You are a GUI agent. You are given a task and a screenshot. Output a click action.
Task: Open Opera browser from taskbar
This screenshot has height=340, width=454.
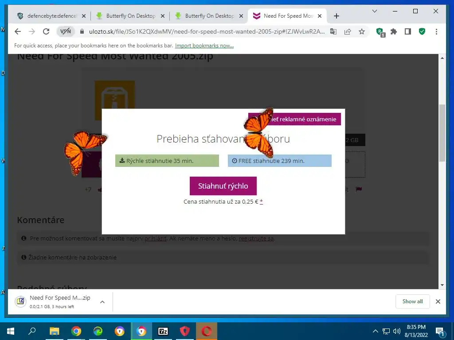207,331
